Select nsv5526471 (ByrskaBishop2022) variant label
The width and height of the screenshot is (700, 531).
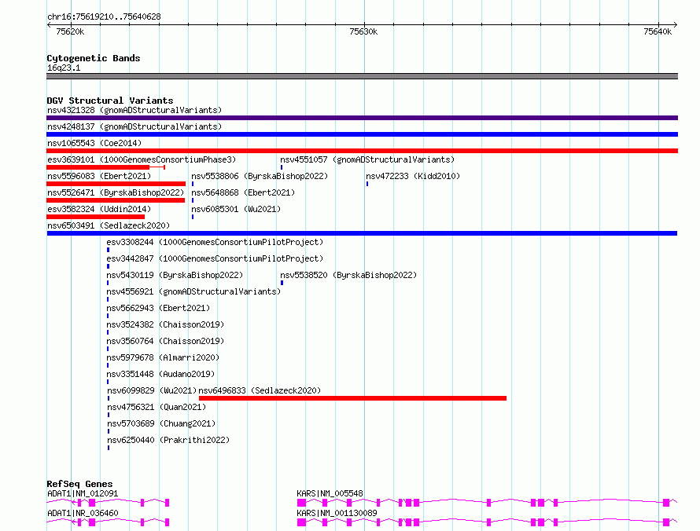point(116,192)
